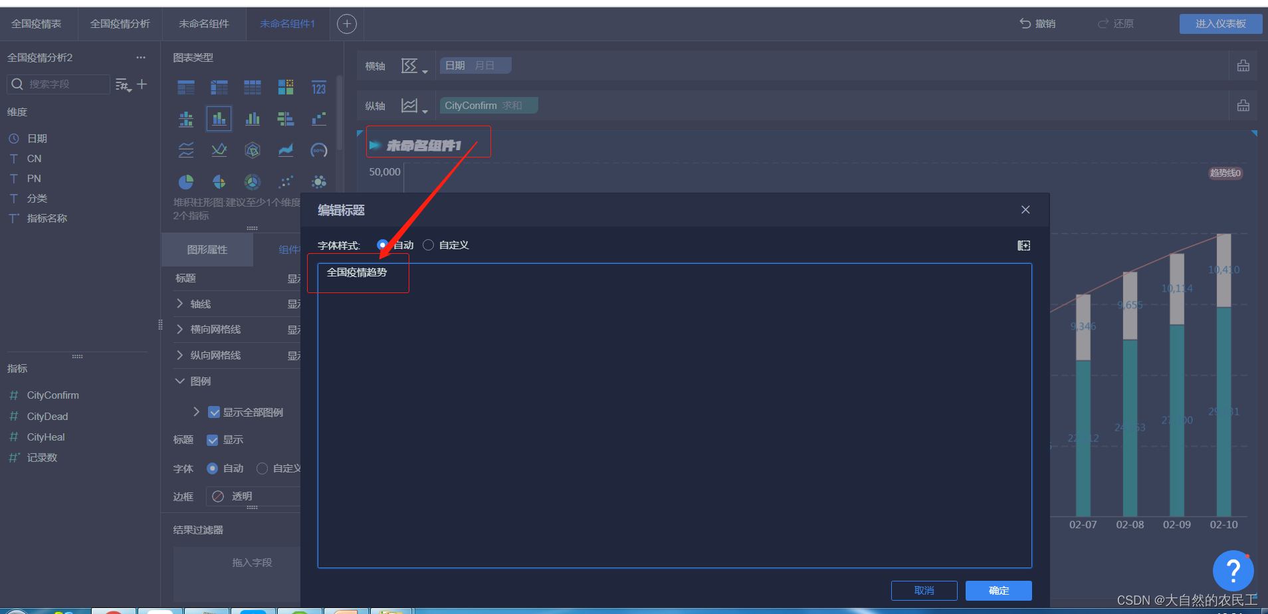Expand the 轴线 property section
1268x614 pixels.
(179, 304)
